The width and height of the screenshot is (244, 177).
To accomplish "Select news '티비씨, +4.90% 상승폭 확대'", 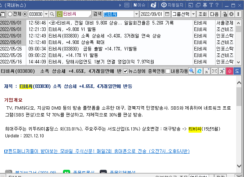I will (x=76, y=42).
